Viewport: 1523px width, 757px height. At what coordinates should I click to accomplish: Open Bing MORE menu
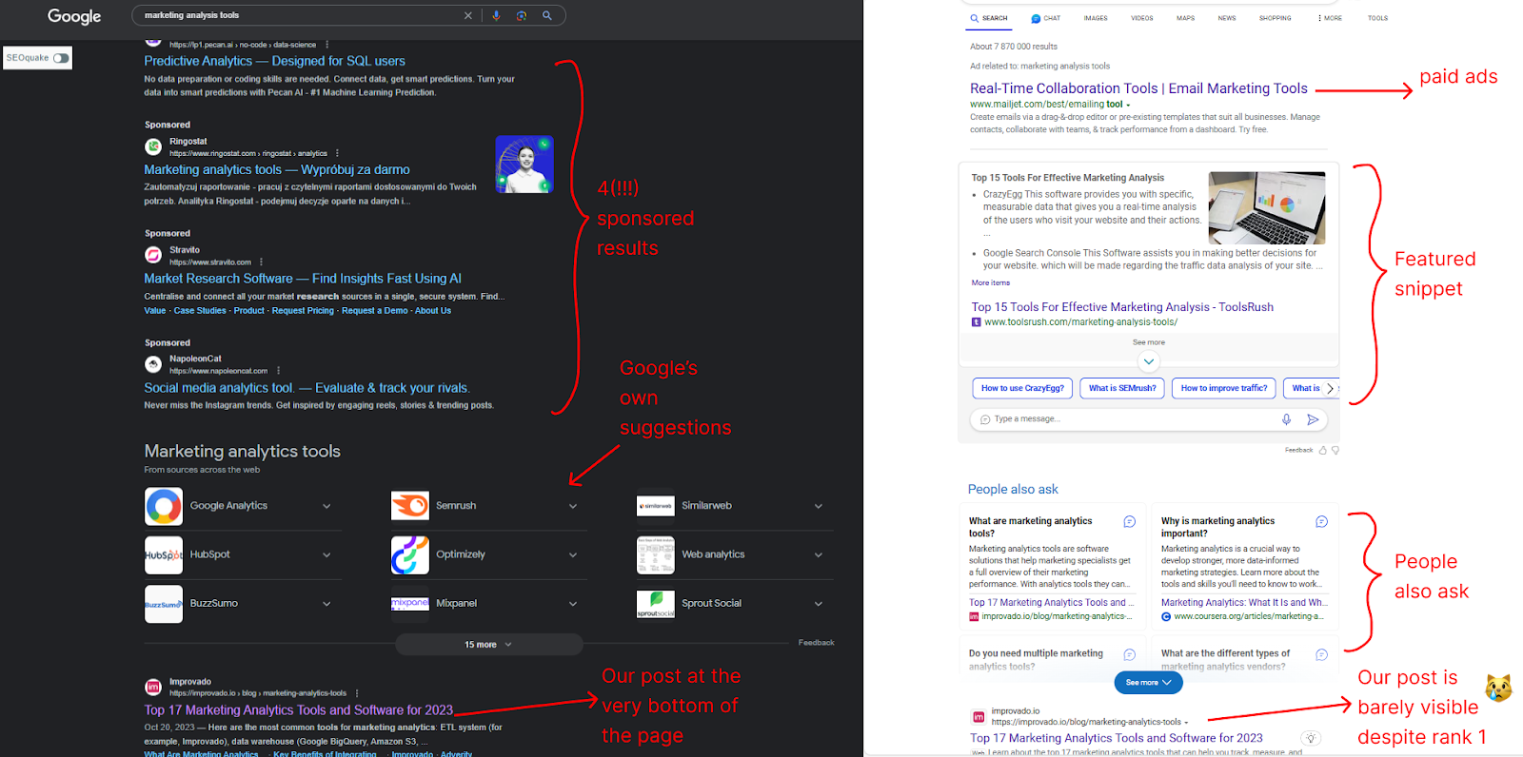[x=1330, y=18]
